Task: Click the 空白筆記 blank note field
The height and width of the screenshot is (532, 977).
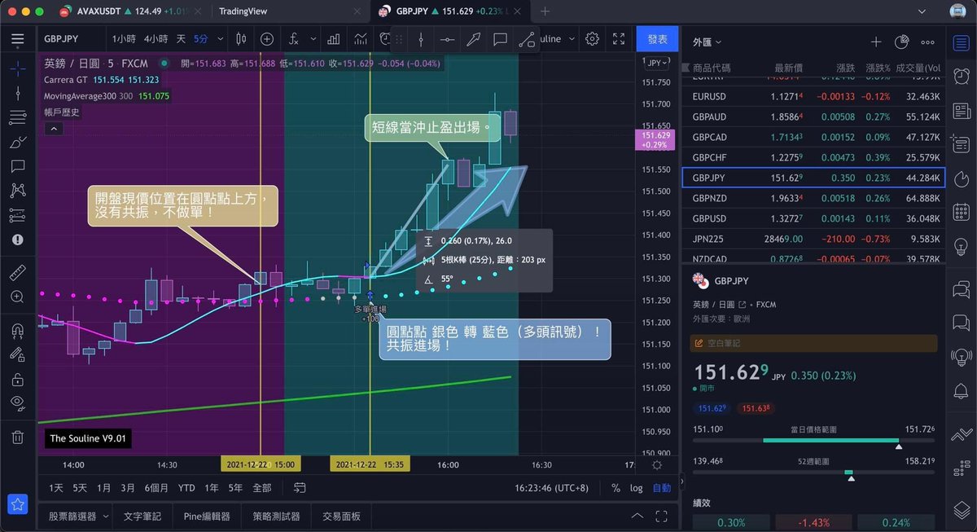Action: point(813,344)
